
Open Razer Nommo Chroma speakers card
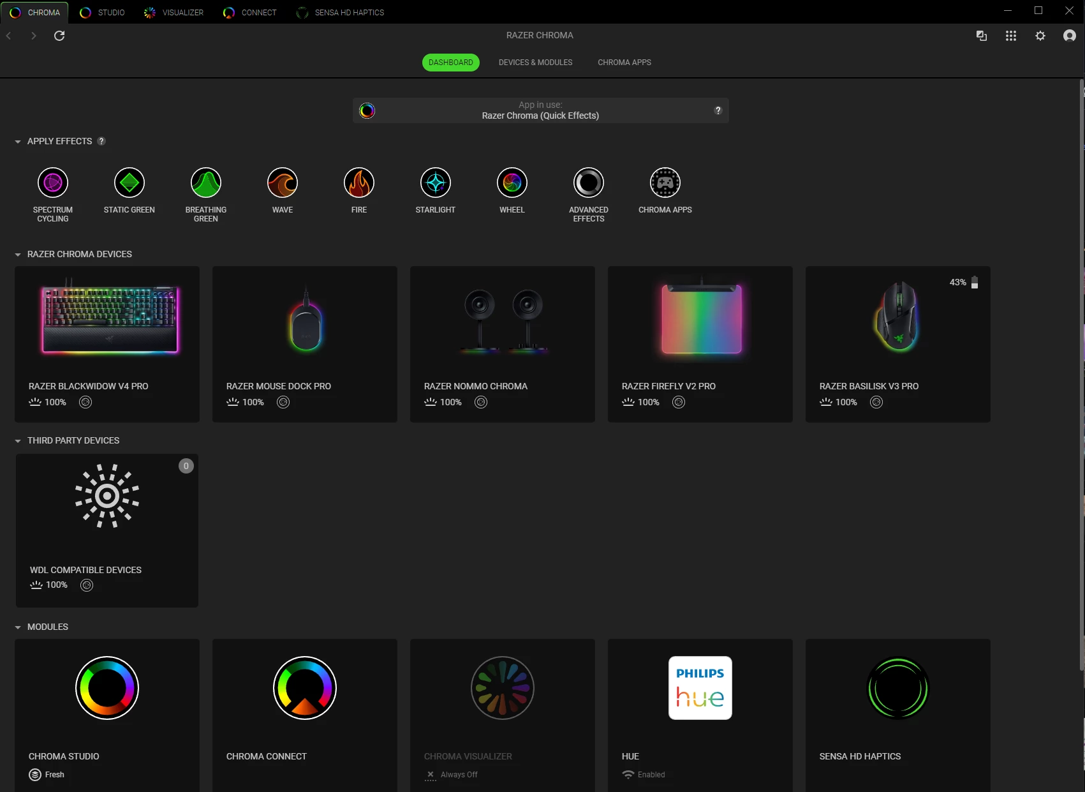(x=503, y=345)
